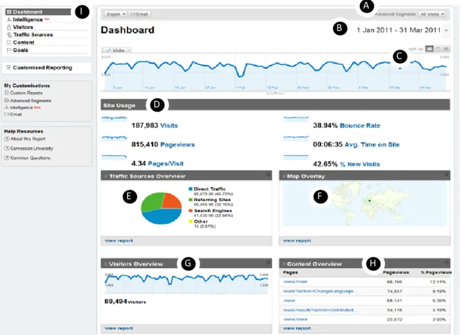Image resolution: width=461 pixels, height=335 pixels.
Task: Open the /owoc/main page link
Action: tap(295, 282)
